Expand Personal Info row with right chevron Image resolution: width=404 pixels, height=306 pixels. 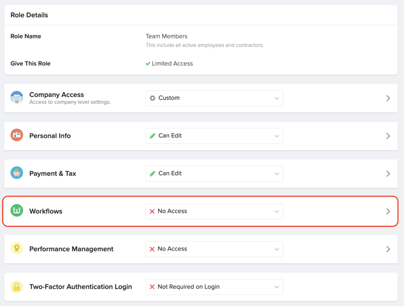click(388, 136)
